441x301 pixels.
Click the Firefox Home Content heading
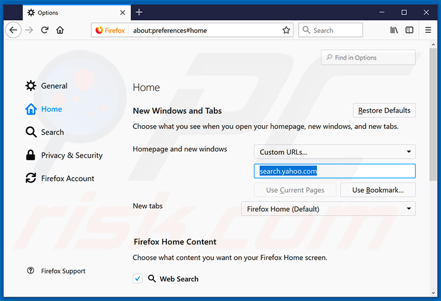[x=175, y=242]
